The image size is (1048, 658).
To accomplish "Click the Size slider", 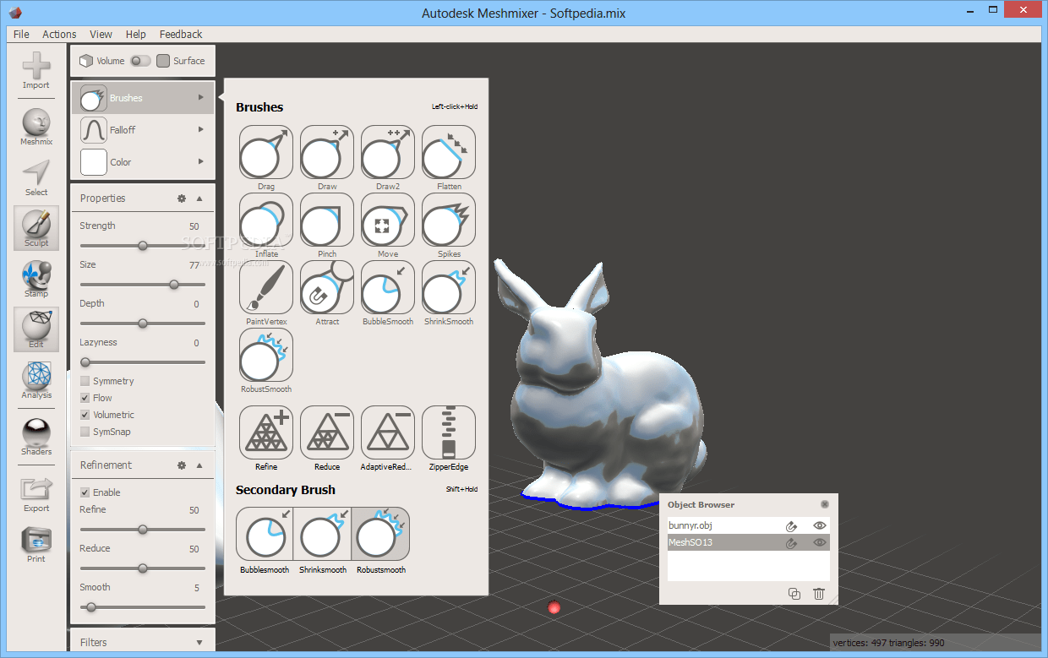I will click(x=143, y=285).
